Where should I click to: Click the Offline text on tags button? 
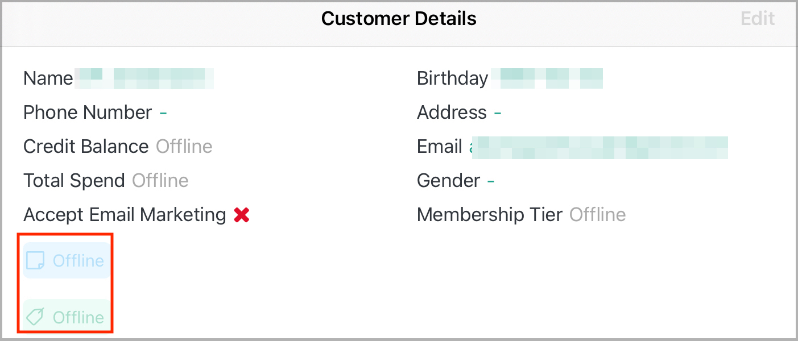[78, 317]
